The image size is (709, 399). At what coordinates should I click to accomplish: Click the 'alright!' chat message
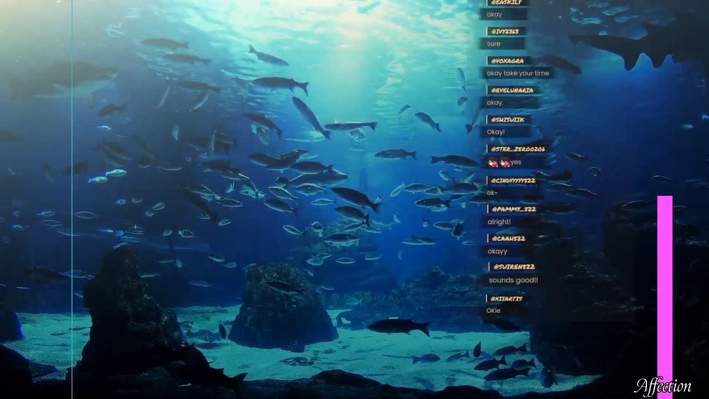tap(499, 222)
